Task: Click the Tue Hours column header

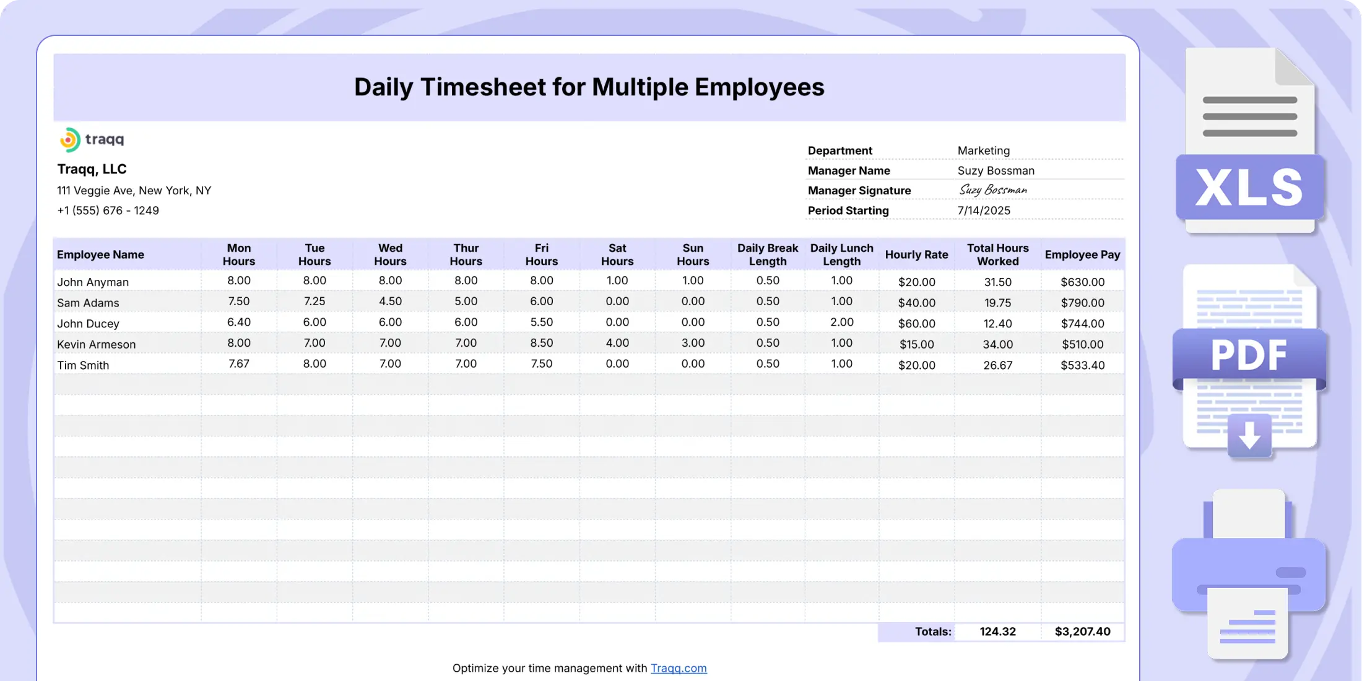Action: tap(314, 254)
